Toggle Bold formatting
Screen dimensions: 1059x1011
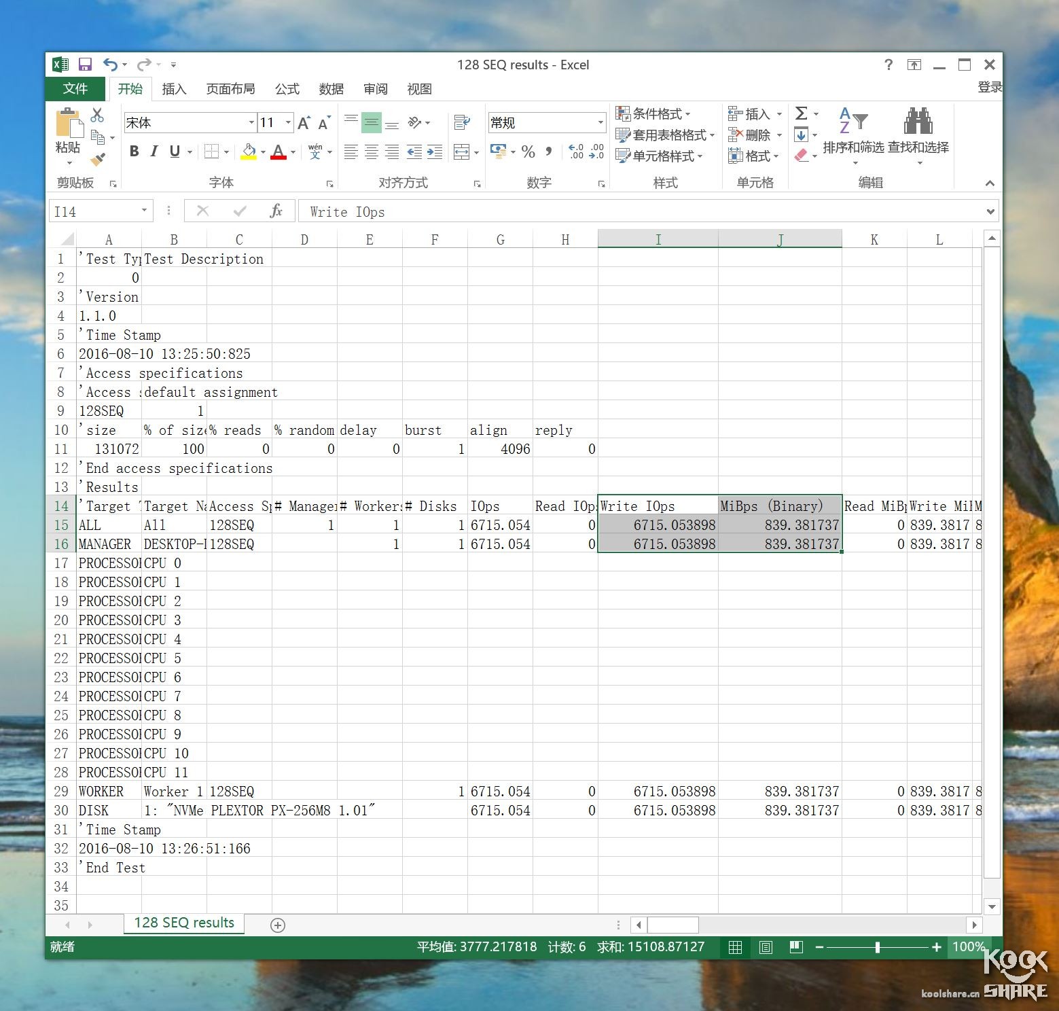[134, 152]
